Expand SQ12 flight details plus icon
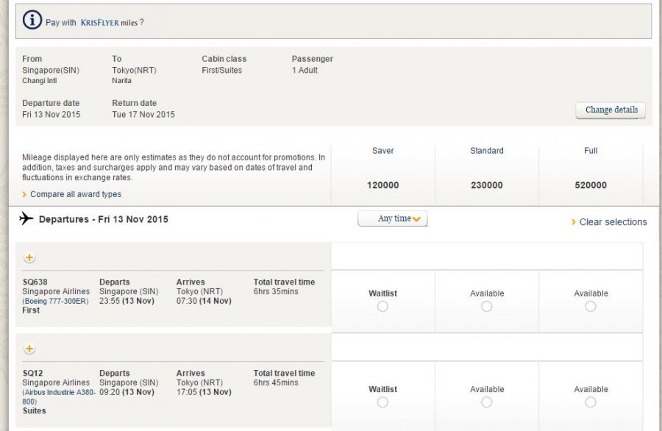Screen dimensions: 662x431 pos(29,349)
